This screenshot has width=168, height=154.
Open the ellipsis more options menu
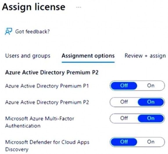(79, 7)
